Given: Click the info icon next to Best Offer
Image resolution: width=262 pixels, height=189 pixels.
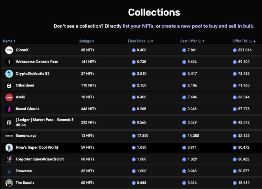Looking at the screenshot, I should pyautogui.click(x=200, y=41).
